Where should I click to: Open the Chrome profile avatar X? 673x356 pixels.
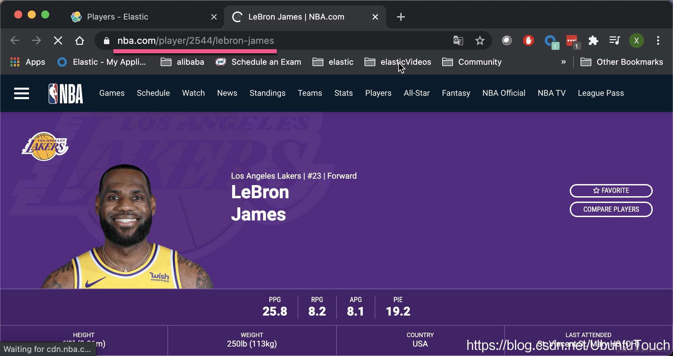637,41
